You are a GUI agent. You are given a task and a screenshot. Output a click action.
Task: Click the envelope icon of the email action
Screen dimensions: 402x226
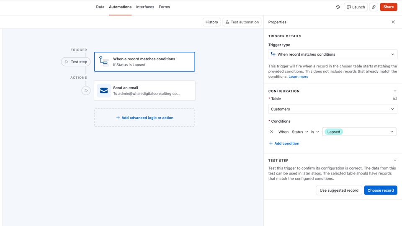[104, 90]
